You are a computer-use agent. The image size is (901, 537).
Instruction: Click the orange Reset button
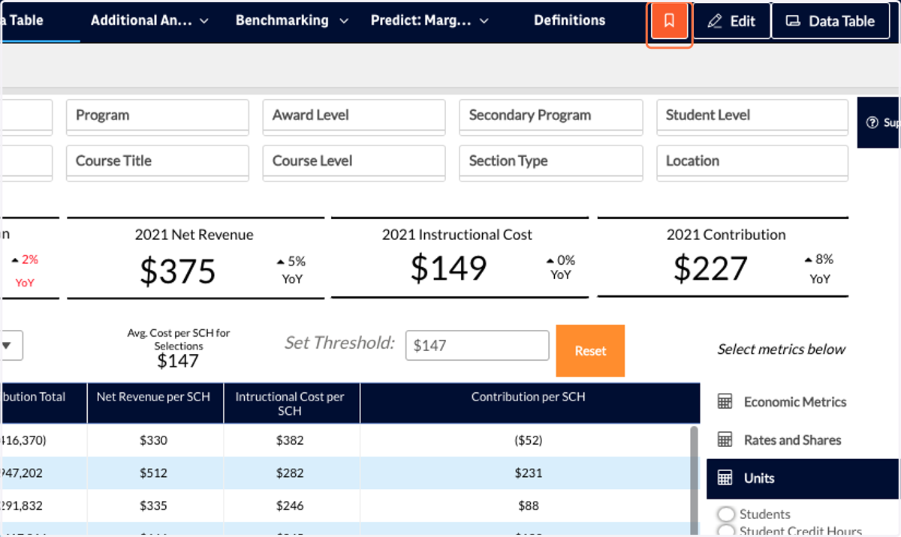tap(590, 350)
